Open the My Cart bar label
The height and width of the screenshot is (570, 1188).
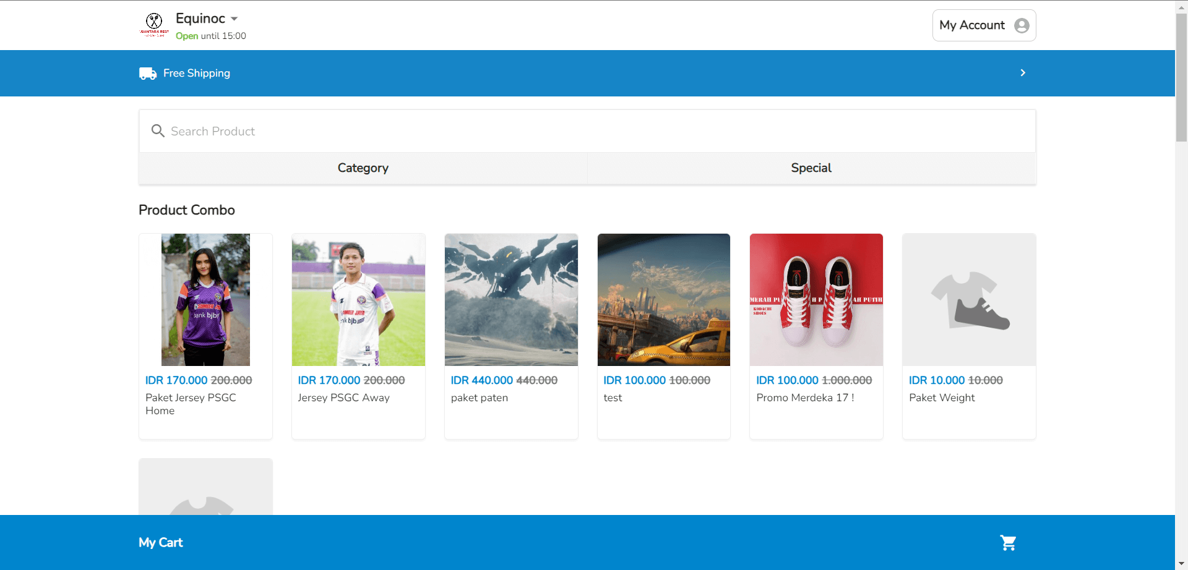pyautogui.click(x=161, y=542)
